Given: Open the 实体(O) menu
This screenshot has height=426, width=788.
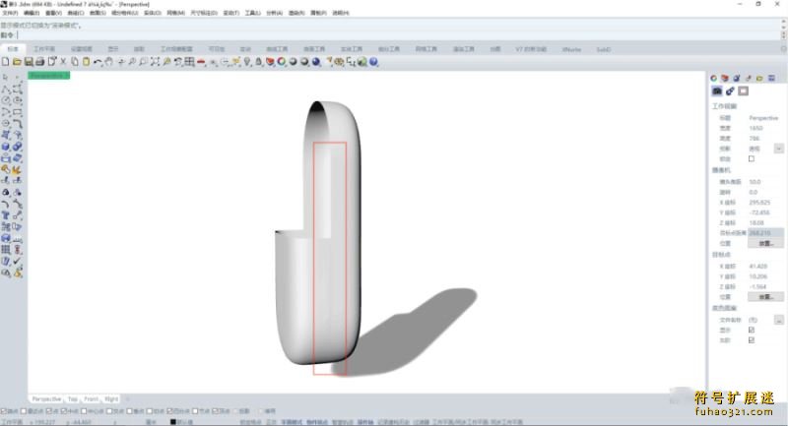Looking at the screenshot, I should click(153, 13).
